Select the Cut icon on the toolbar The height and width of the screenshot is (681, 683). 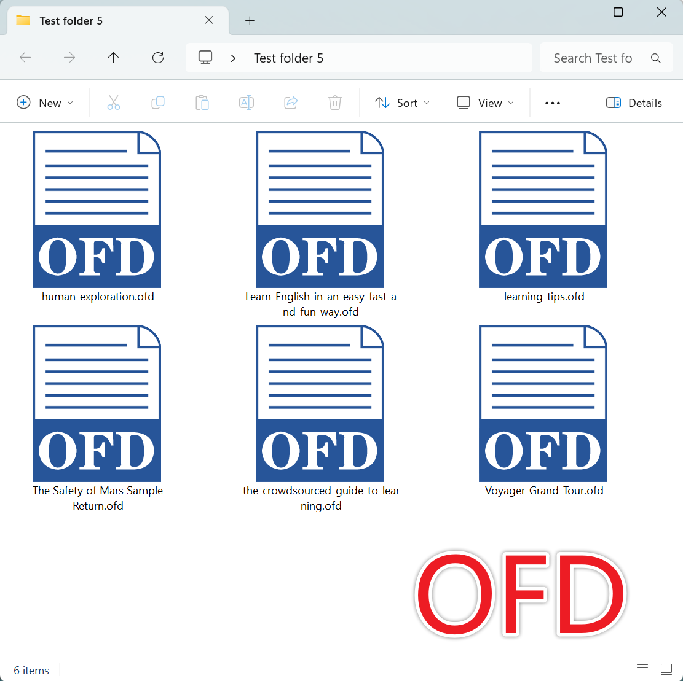(x=113, y=103)
